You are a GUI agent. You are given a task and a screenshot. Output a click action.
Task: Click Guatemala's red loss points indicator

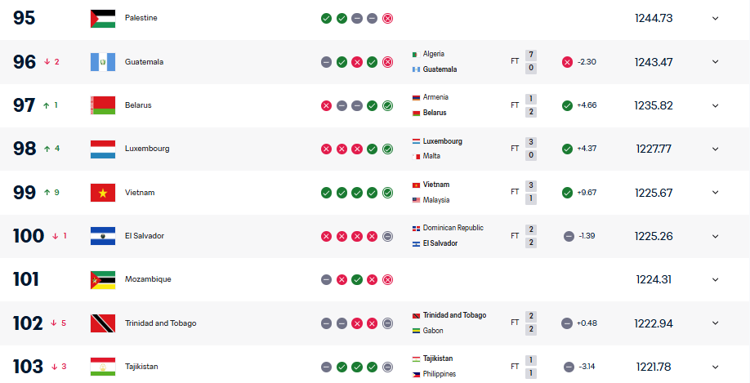(x=567, y=62)
